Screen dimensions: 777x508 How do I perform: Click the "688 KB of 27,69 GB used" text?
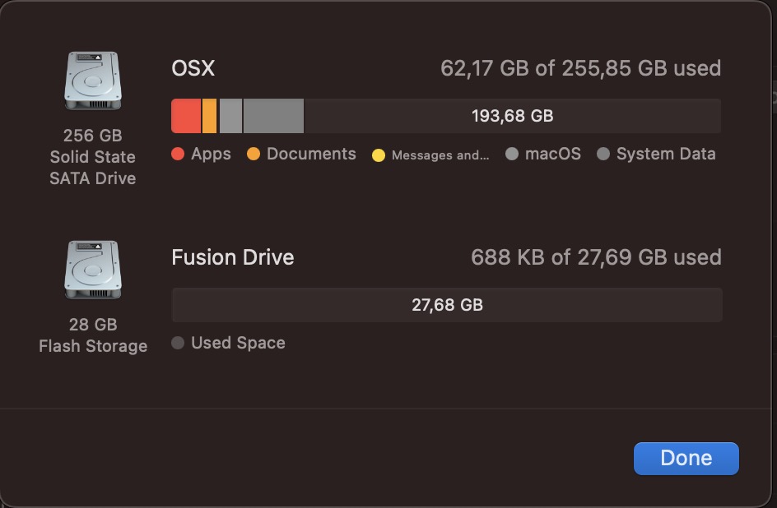tap(596, 257)
